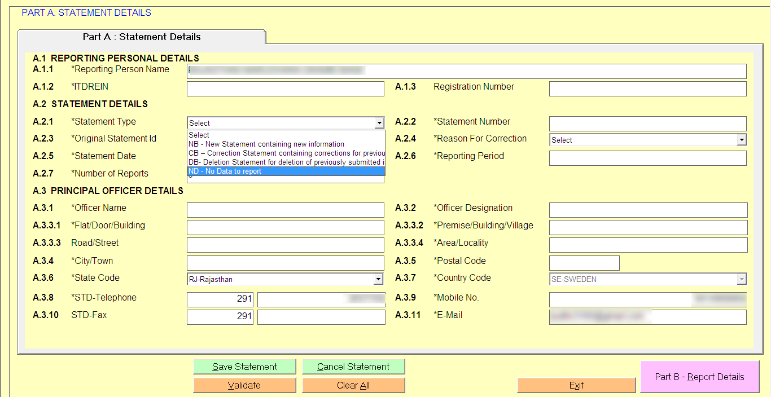Click the Save Statement button

(x=244, y=367)
